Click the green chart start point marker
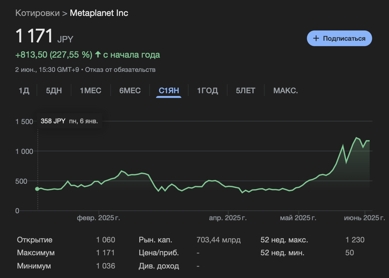Image resolution: width=389 pixels, height=278 pixels. [37, 189]
